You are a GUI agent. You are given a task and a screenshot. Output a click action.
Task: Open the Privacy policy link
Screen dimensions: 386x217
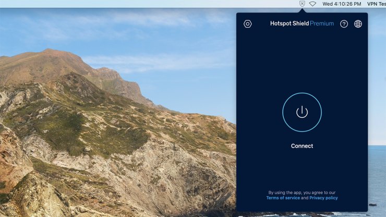[x=323, y=198]
